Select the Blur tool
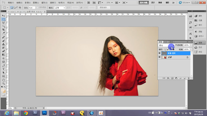This screenshot has width=207, height=116. pyautogui.click(x=3, y=58)
